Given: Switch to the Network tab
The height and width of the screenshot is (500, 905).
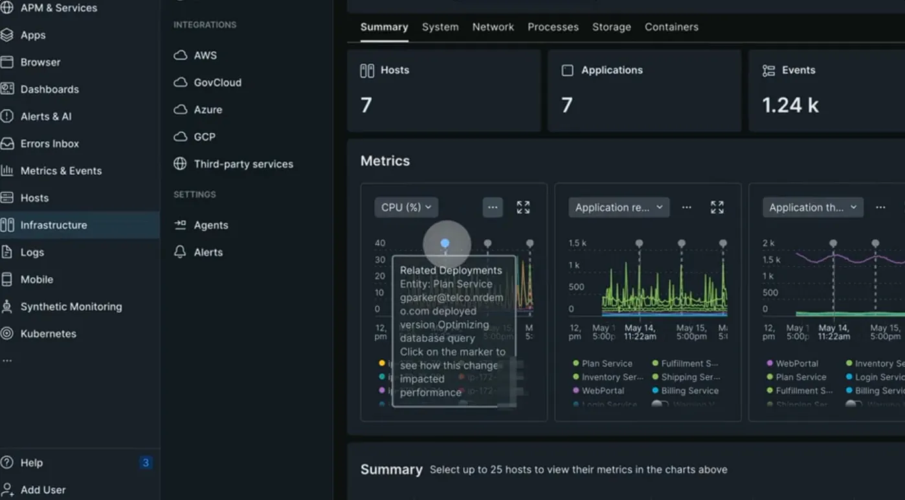Looking at the screenshot, I should (493, 27).
